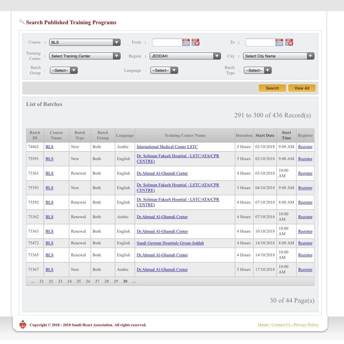Image resolution: width=344 pixels, height=344 pixels.
Task: Go to results page 25
Action: (x=79, y=281)
